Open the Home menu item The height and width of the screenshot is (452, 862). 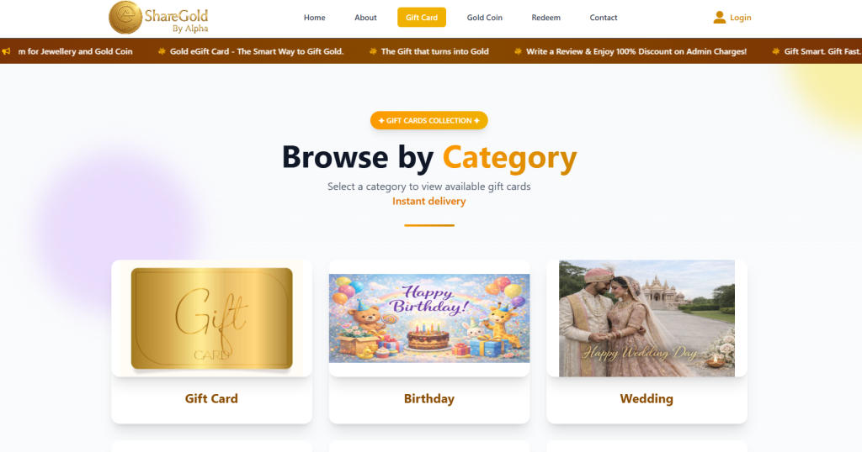[315, 18]
